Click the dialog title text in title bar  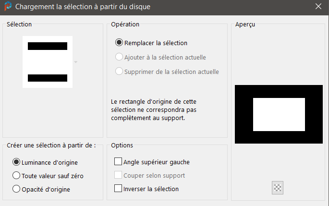pyautogui.click(x=83, y=7)
